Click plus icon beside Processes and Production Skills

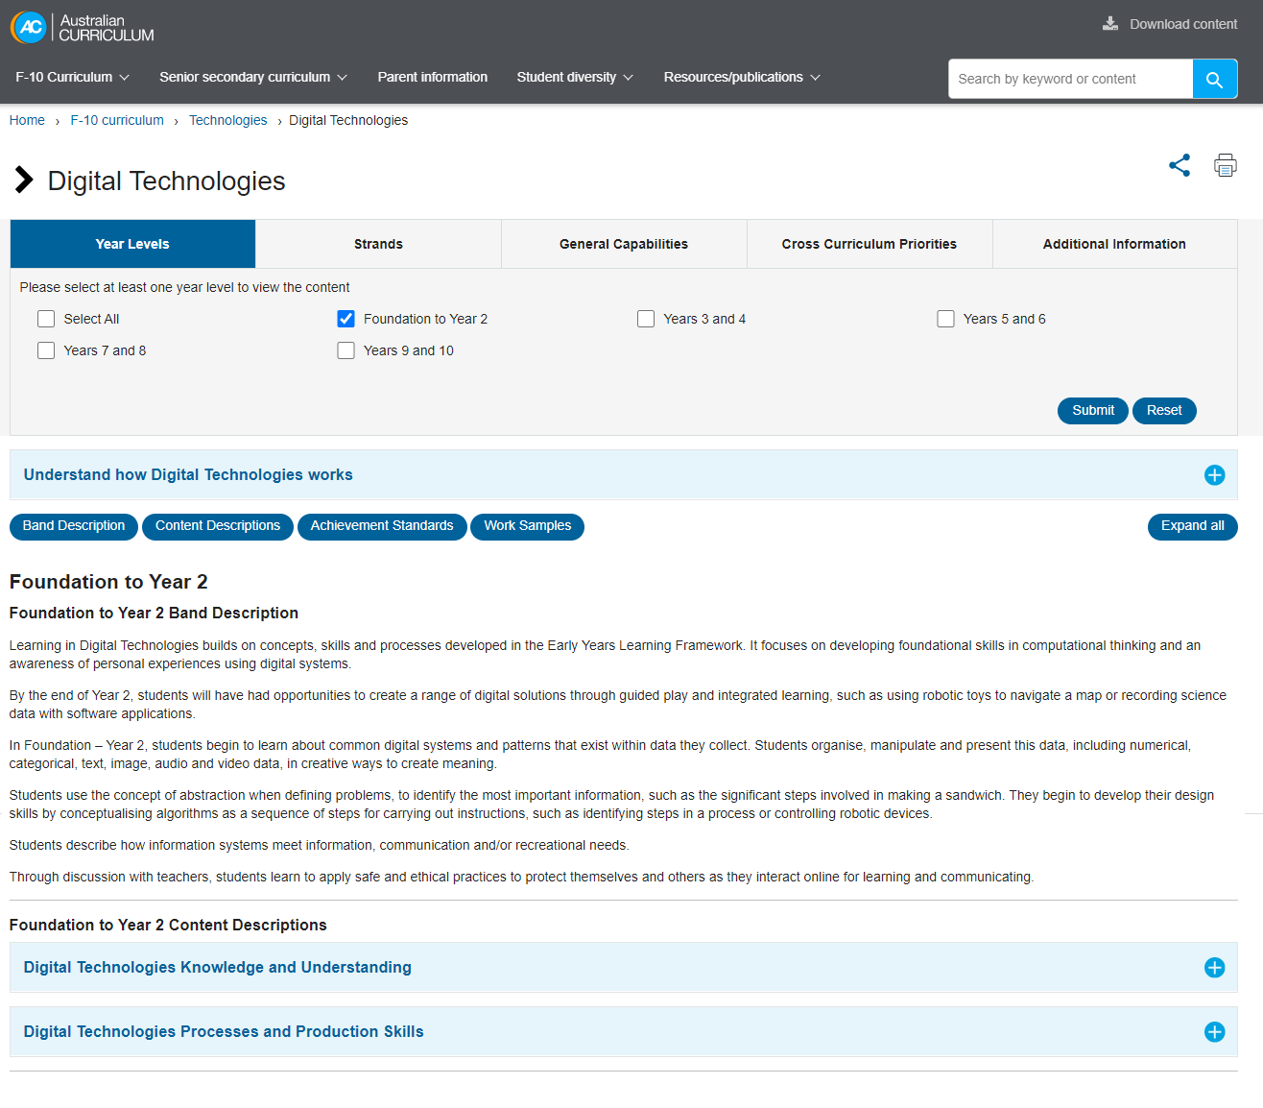[x=1214, y=1032]
